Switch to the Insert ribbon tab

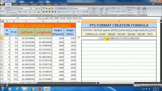(x=15, y=5)
